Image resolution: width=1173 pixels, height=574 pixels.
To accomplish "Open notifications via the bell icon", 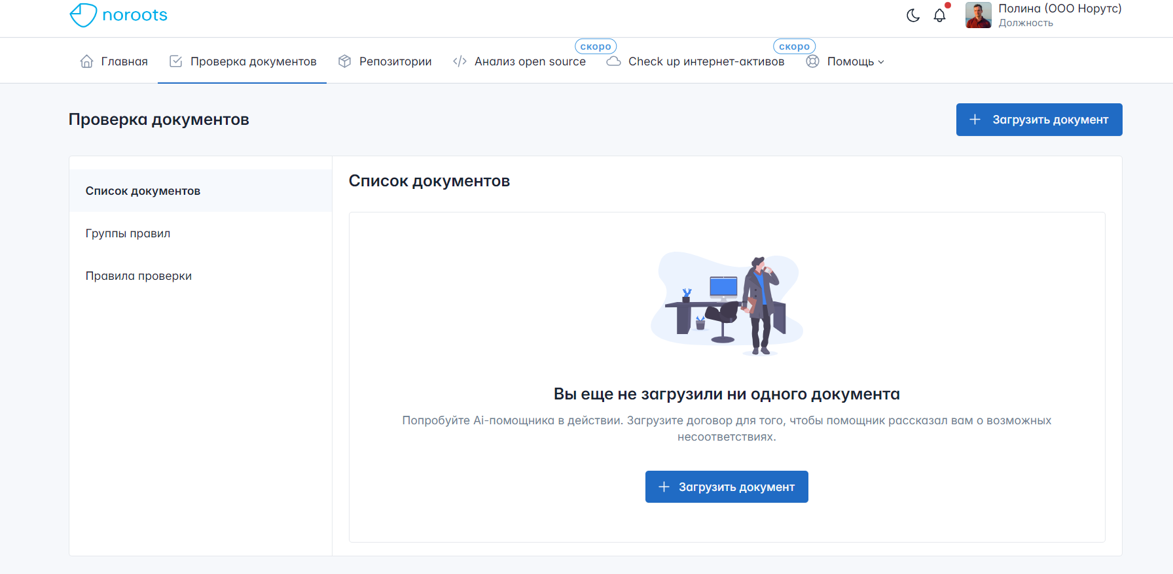I will pyautogui.click(x=939, y=16).
